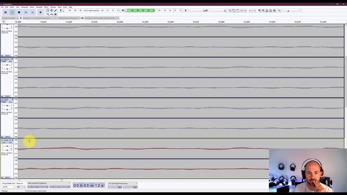347x195 pixels.
Task: Click Select button of the red-waveform track
Action: coord(7,177)
